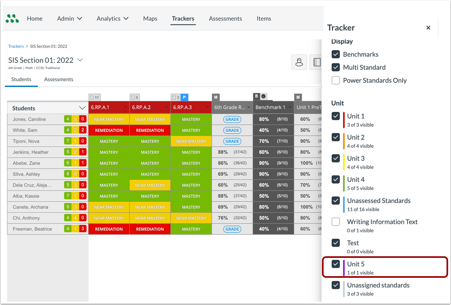The width and height of the screenshot is (451, 305).
Task: Switch to the Assessments tab below title
Action: click(x=59, y=80)
